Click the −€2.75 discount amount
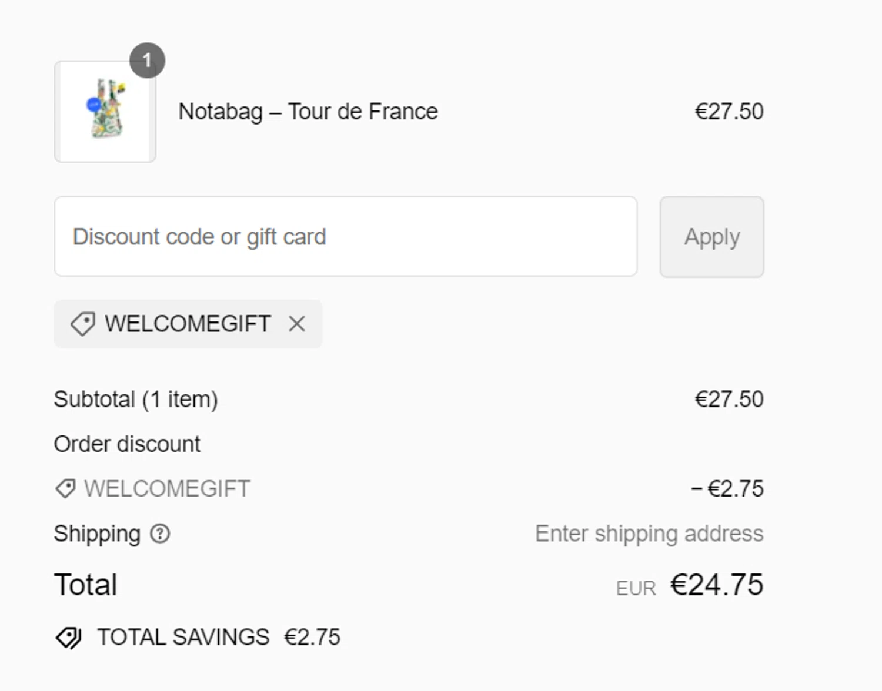The image size is (882, 691). tap(727, 489)
